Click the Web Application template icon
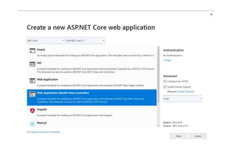 (32, 81)
